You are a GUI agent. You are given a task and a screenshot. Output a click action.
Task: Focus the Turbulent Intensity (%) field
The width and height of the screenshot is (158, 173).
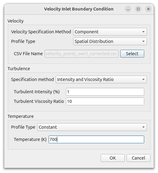[105, 92]
